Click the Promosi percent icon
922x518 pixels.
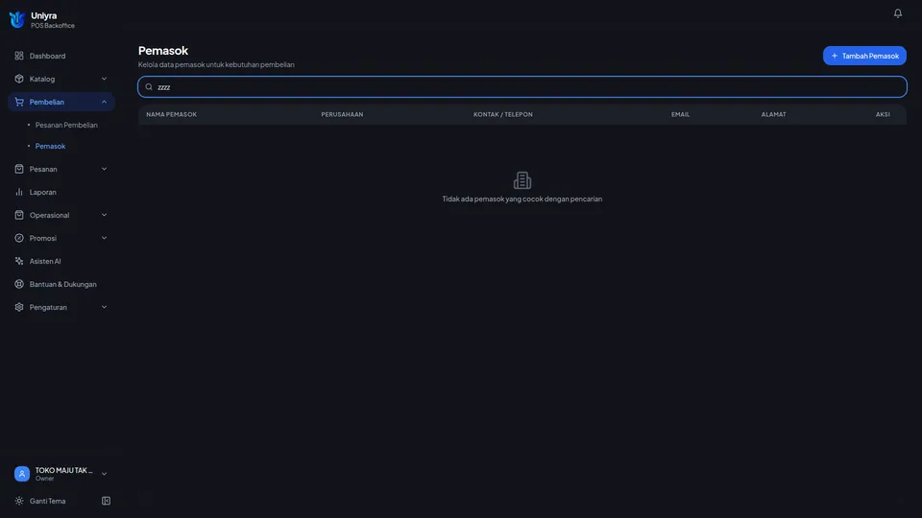pos(19,238)
